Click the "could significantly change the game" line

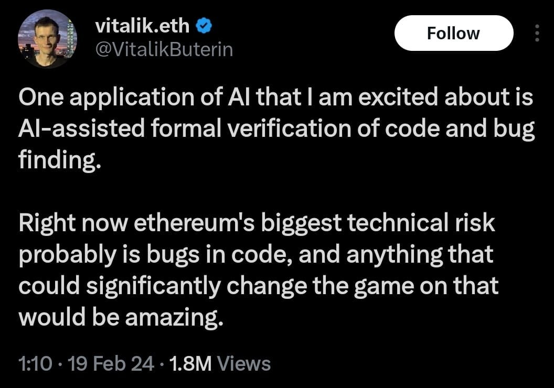(x=258, y=286)
